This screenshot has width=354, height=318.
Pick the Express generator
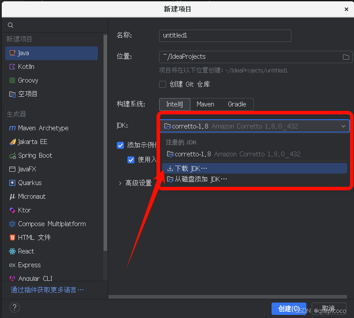[52, 265]
